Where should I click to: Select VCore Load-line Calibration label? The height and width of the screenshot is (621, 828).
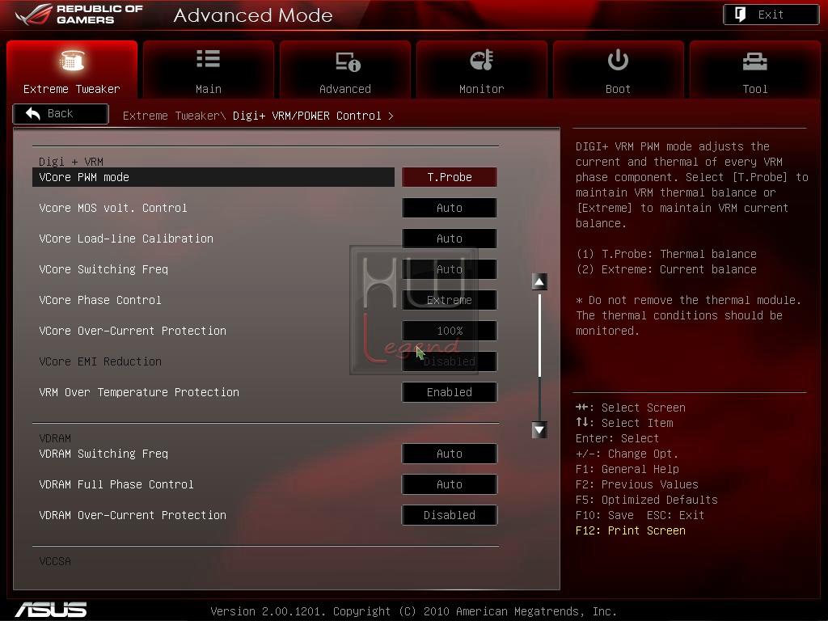coord(126,239)
